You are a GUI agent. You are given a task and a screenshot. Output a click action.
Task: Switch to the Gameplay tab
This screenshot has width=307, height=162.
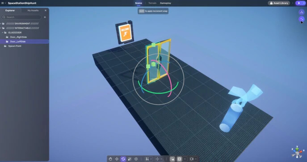[165, 3]
